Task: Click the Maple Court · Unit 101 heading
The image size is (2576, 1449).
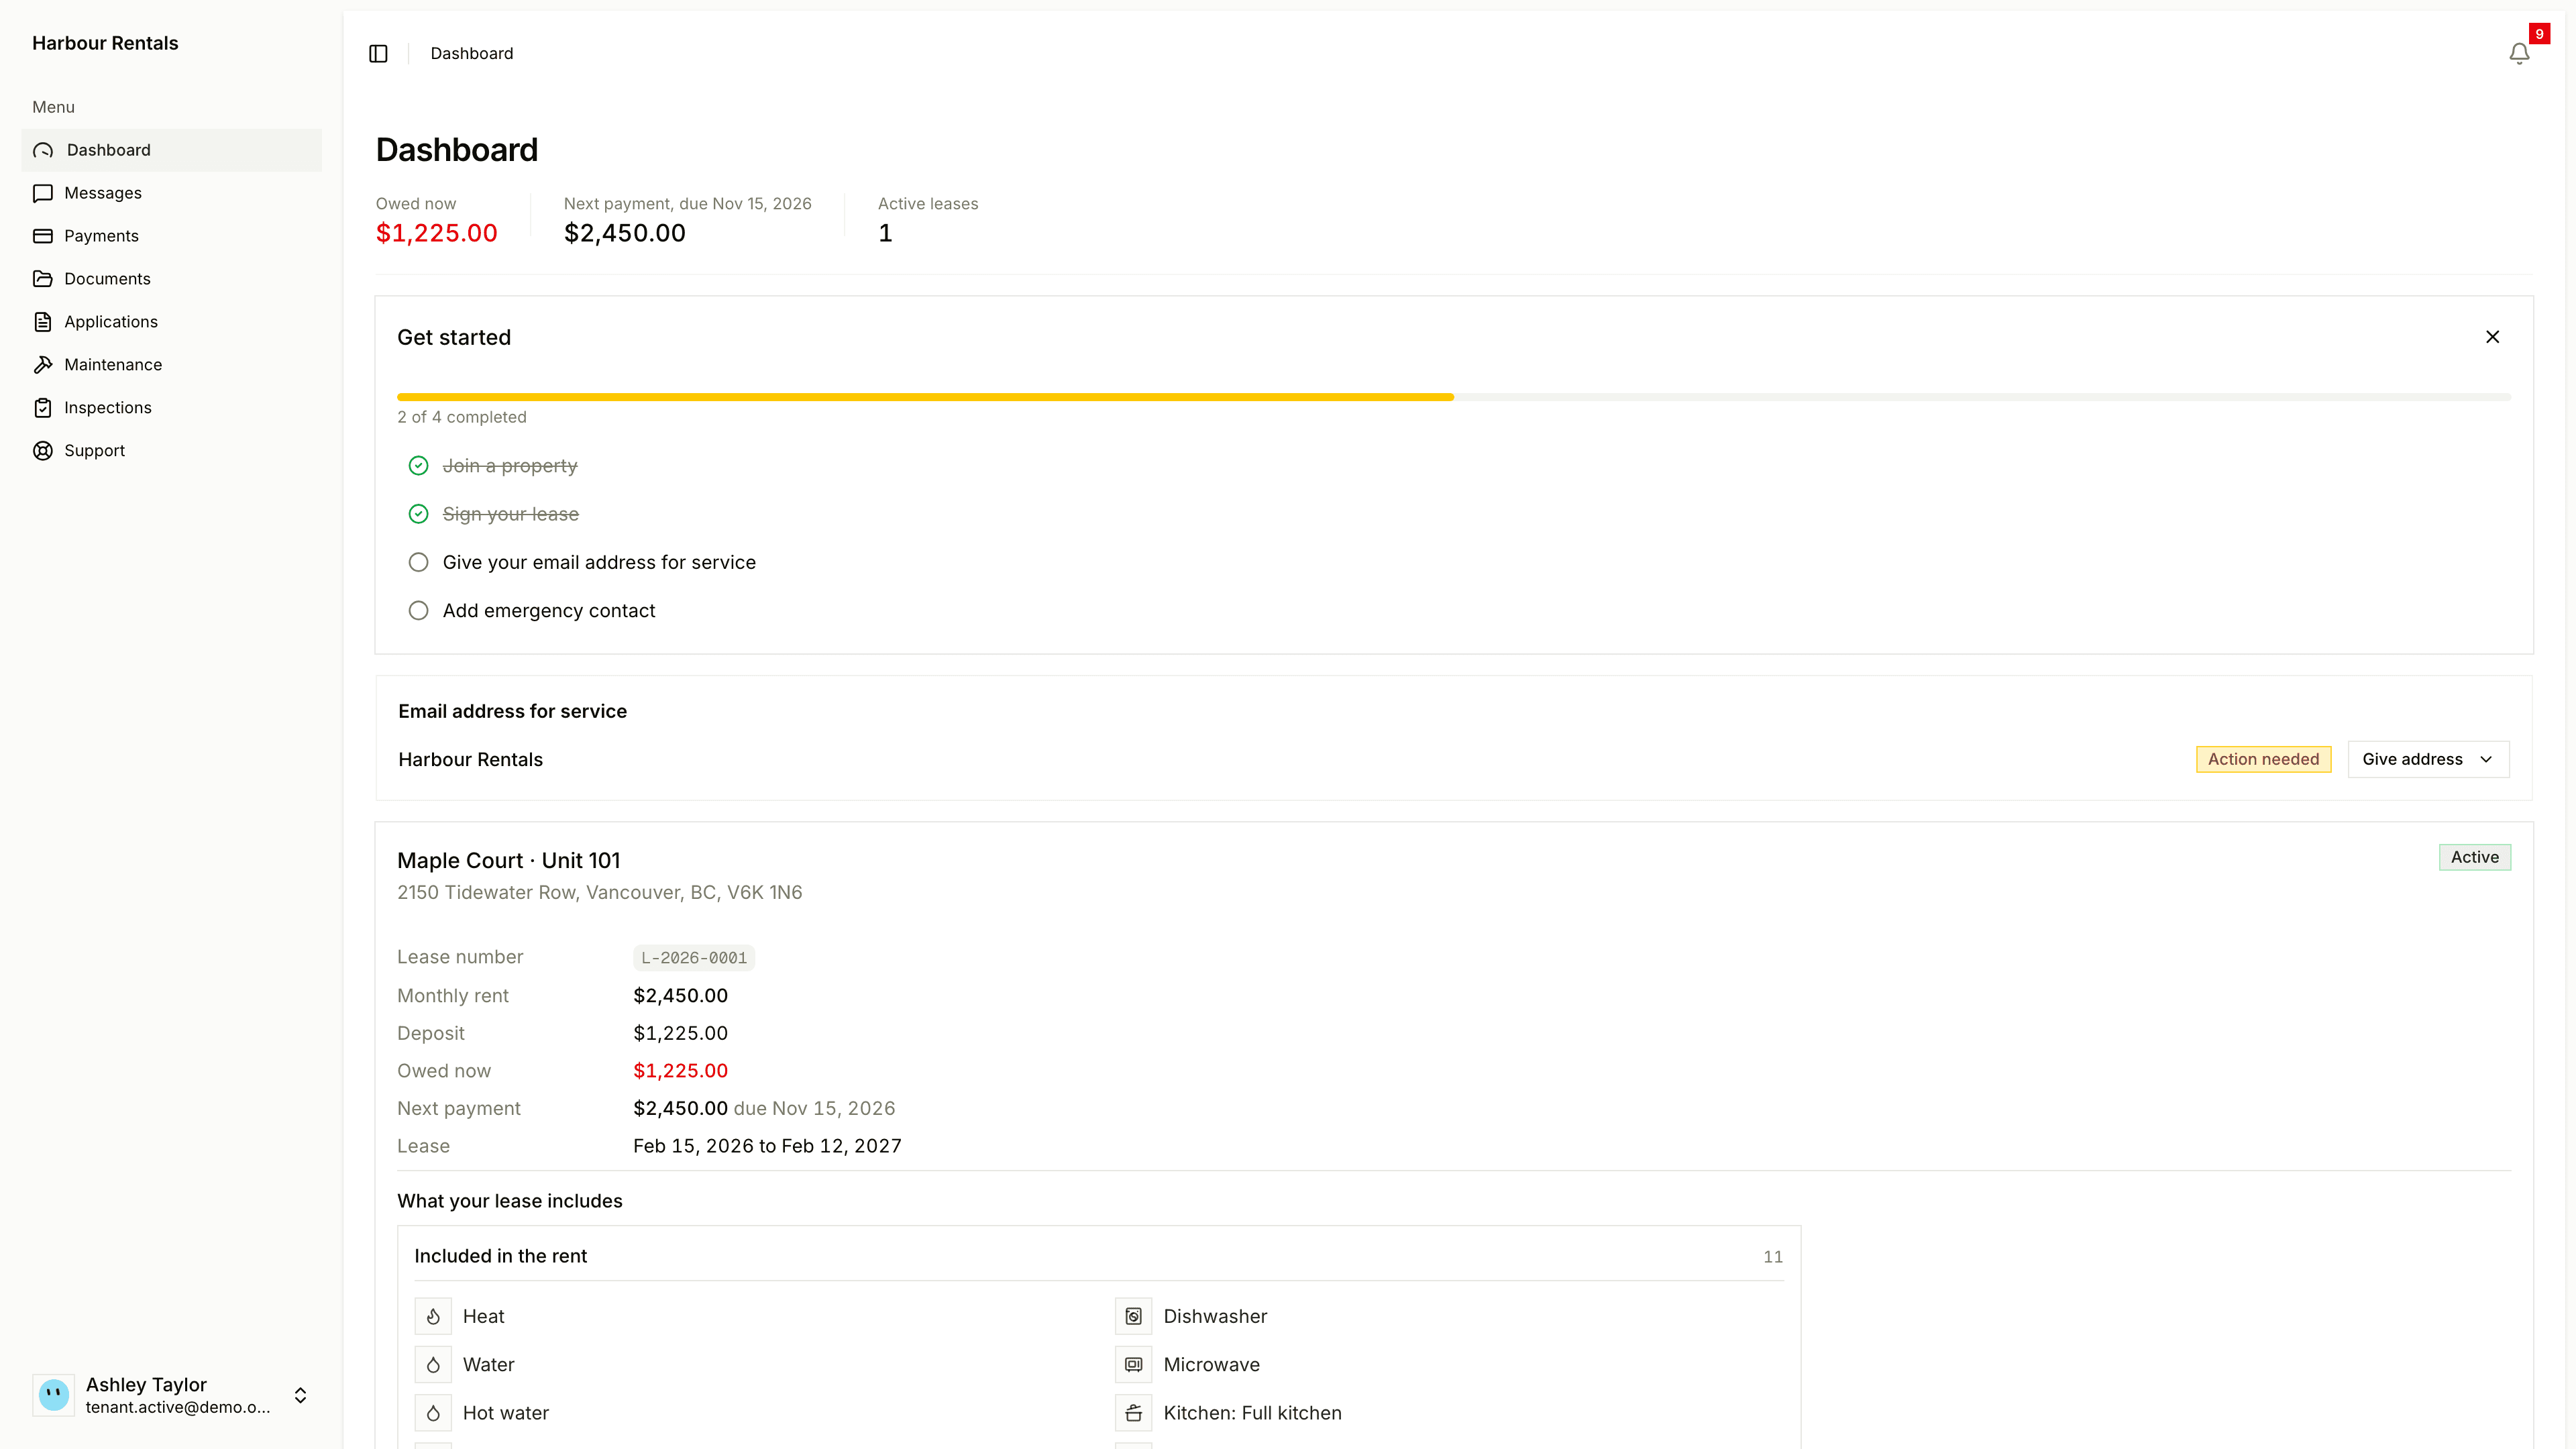Action: (x=508, y=860)
